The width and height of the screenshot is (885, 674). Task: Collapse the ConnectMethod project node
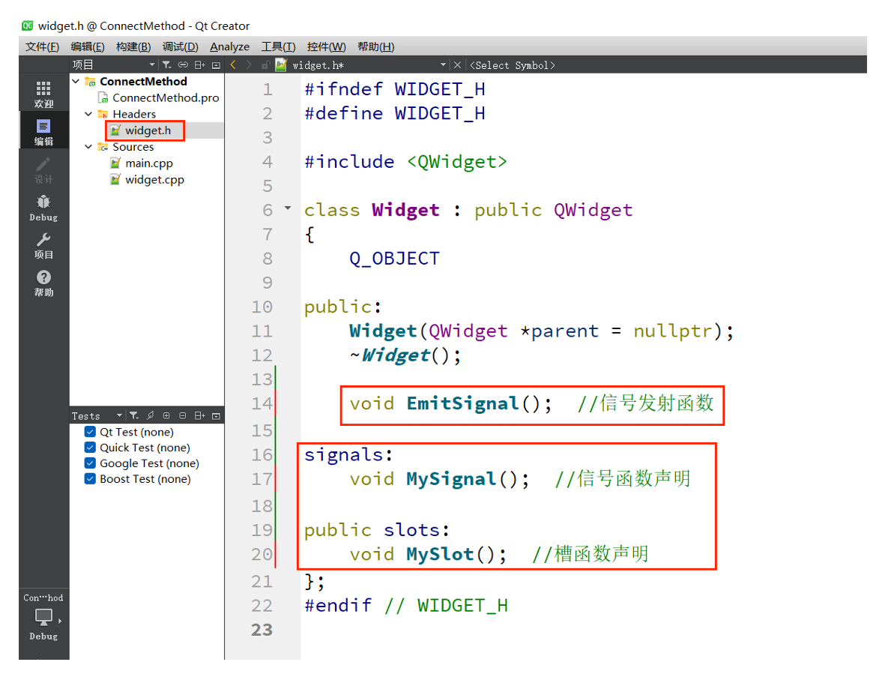click(x=76, y=81)
